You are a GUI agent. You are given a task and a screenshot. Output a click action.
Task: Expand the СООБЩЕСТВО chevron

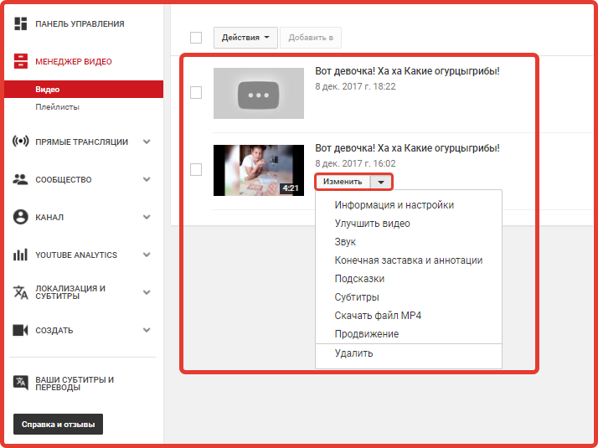pos(147,179)
